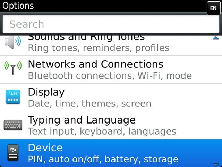Click the green antenna Networks icon
Image resolution: width=222 pixels, height=167 pixels.
tap(13, 68)
